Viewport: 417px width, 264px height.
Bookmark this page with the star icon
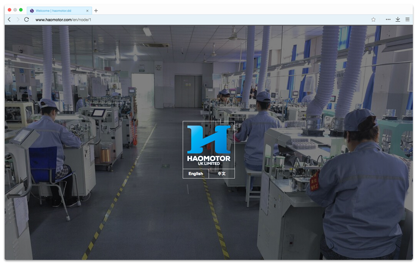[373, 20]
